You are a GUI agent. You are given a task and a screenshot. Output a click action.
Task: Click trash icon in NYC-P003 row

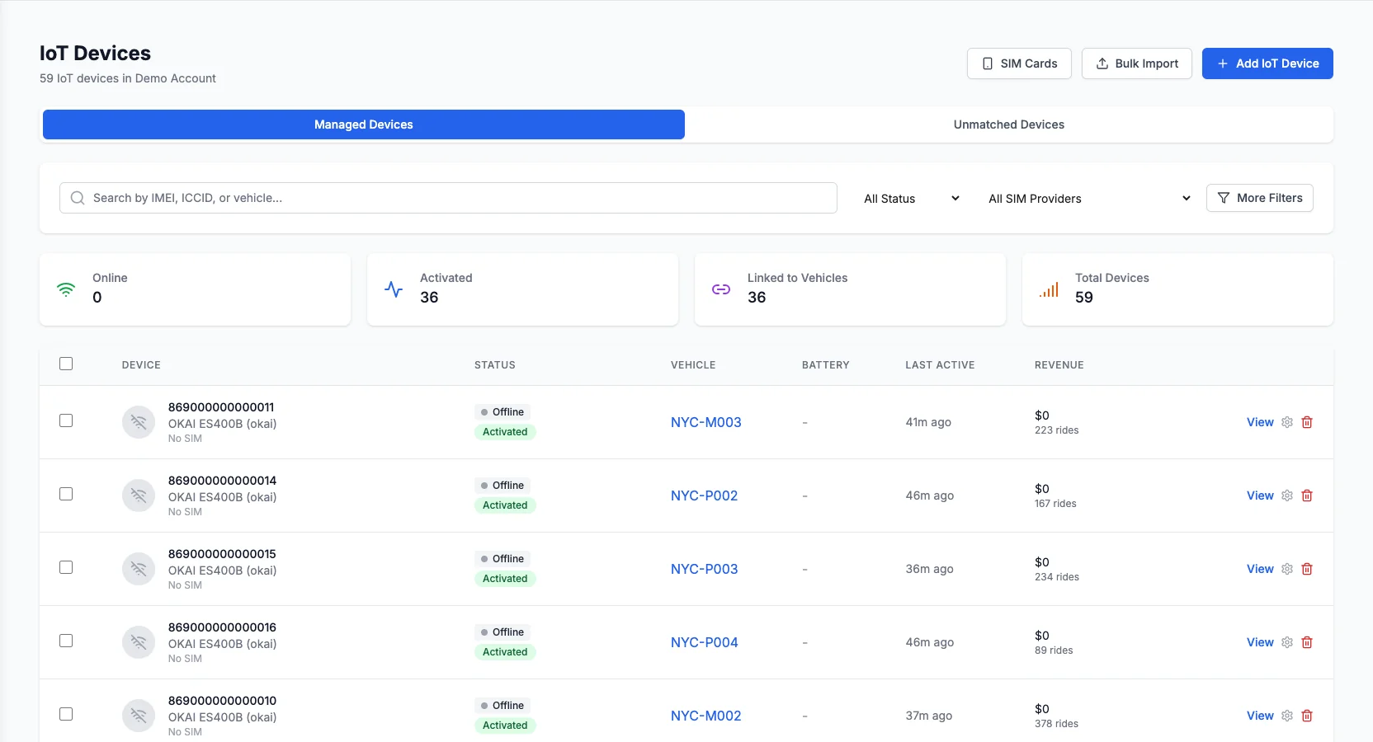coord(1307,569)
